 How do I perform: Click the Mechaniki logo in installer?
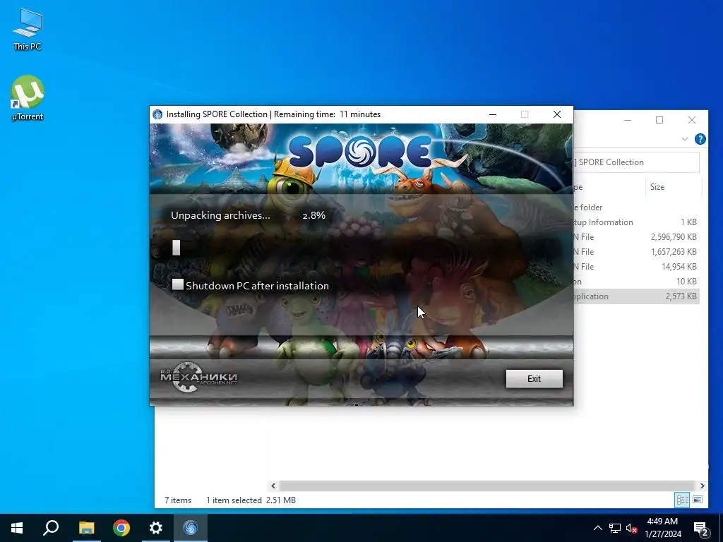[x=198, y=377]
